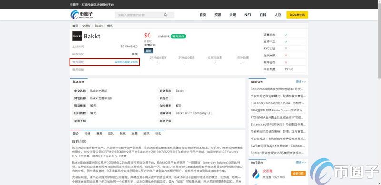Open the Binance.sg headline

[278, 124]
